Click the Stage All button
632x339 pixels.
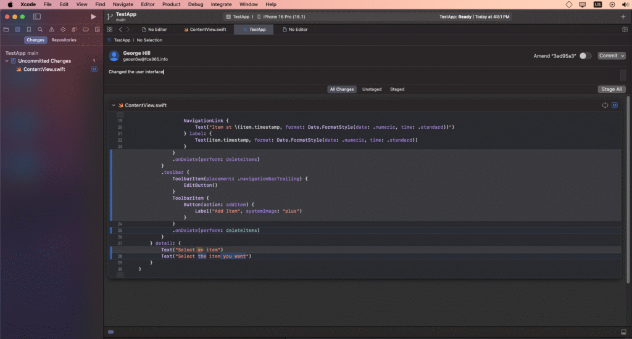coord(612,89)
